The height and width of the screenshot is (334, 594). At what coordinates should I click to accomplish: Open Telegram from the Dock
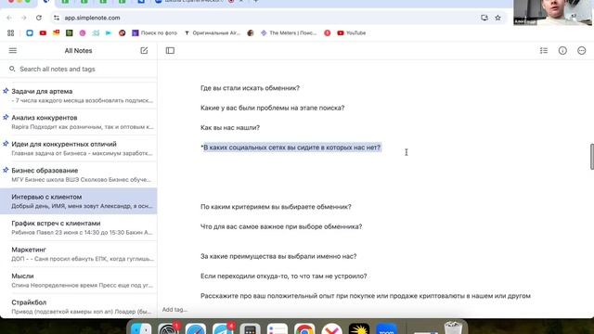(223, 329)
